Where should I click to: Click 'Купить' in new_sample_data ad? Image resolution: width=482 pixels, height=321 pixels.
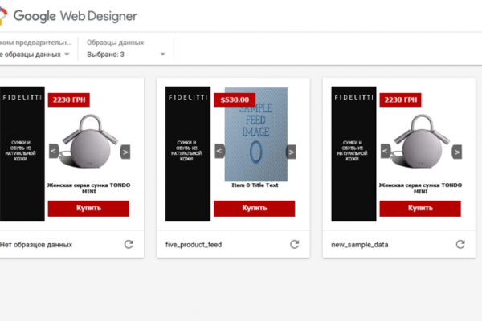pyautogui.click(x=420, y=209)
